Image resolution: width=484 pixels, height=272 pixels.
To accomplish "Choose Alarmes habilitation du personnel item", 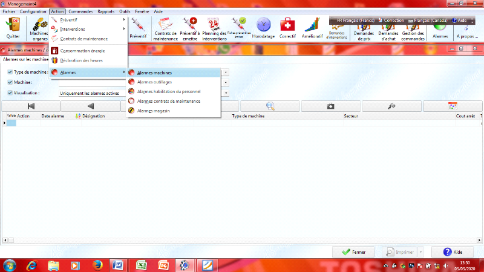I will pos(174,92).
